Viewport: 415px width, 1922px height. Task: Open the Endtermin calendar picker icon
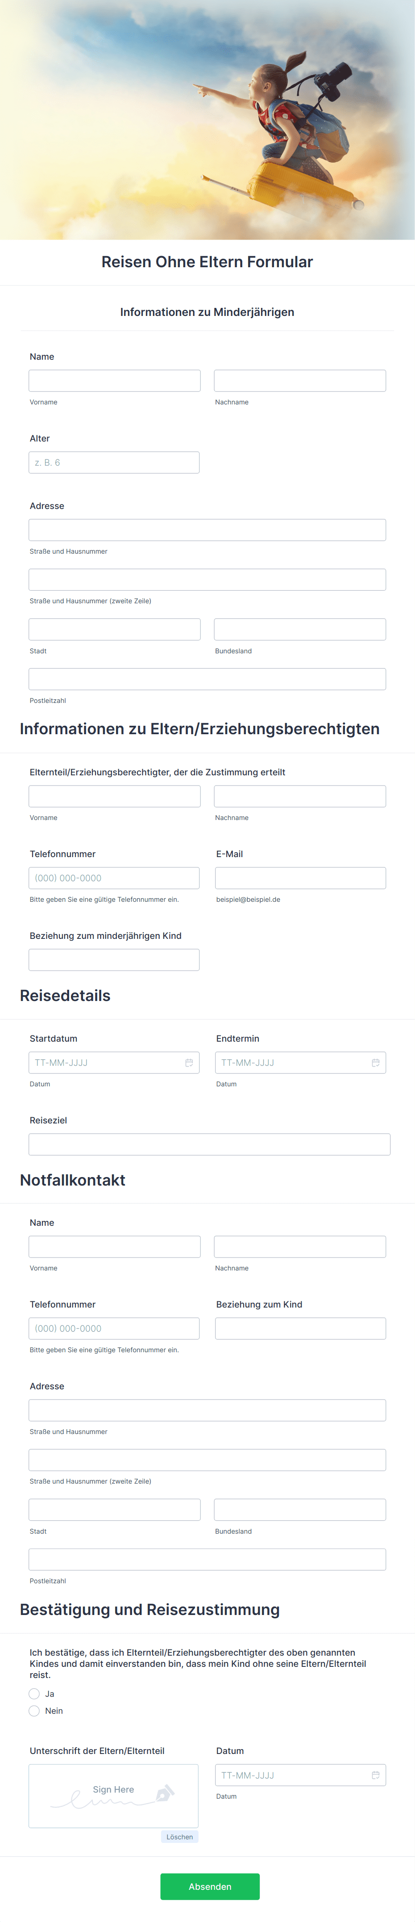click(x=376, y=1063)
